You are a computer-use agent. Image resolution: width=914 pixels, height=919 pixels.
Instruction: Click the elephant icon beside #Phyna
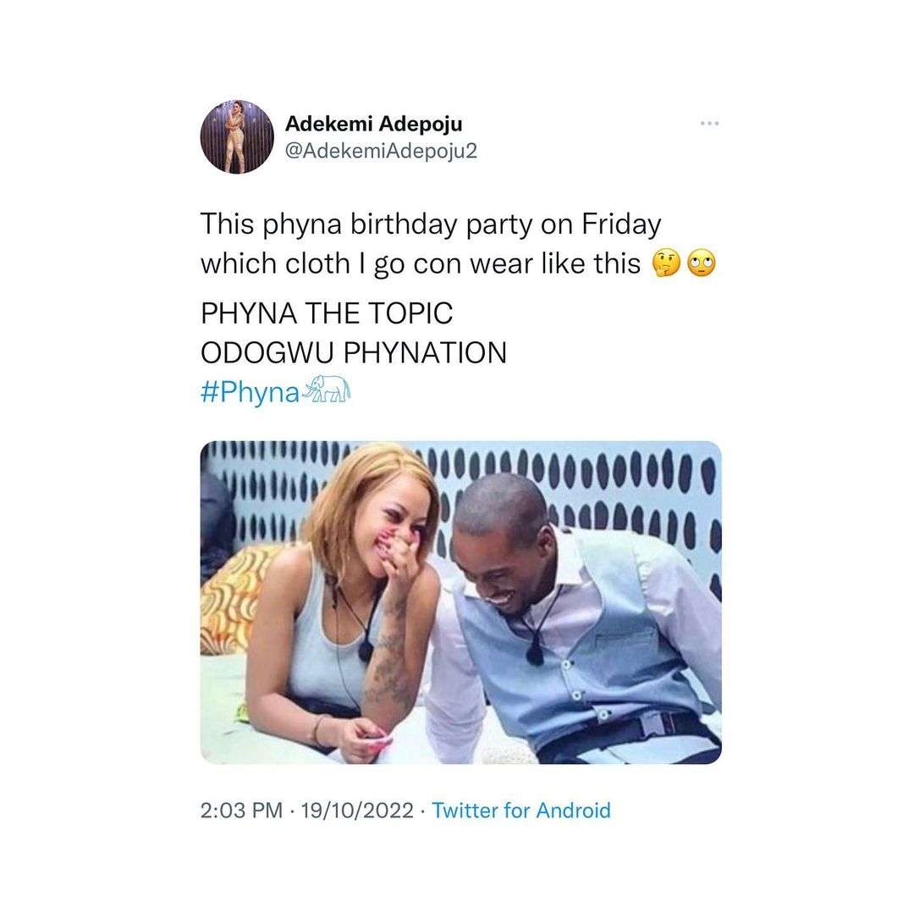[x=327, y=391]
